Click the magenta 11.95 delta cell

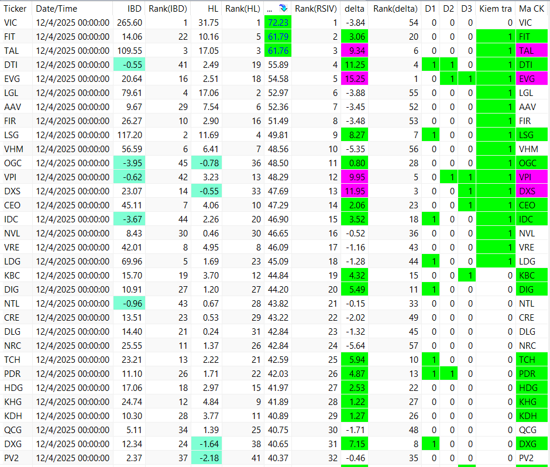coord(355,191)
